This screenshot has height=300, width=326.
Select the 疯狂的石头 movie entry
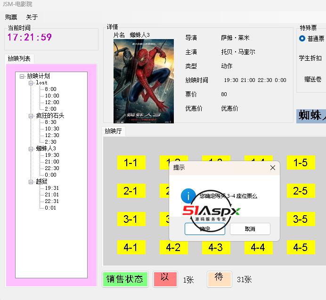(50, 115)
